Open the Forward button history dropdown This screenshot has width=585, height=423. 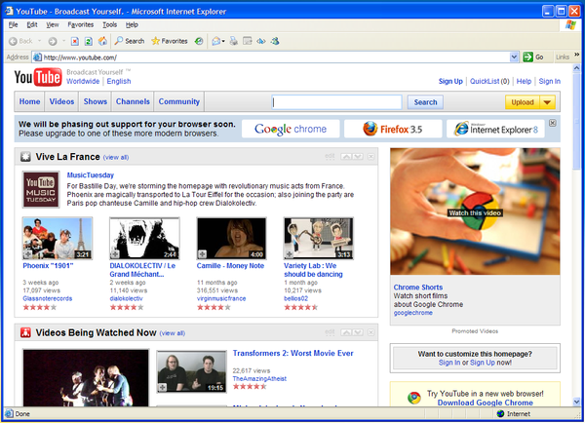click(63, 41)
